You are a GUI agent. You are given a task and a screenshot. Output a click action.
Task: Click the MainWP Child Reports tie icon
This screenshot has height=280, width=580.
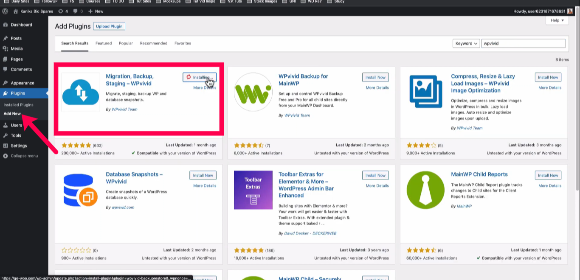(426, 190)
